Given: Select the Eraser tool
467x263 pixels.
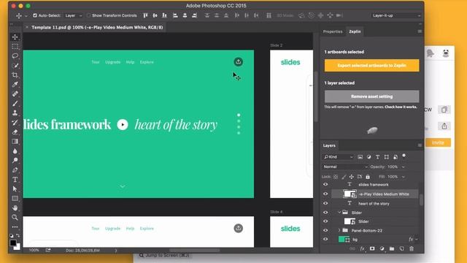Looking at the screenshot, I should coord(15,132).
